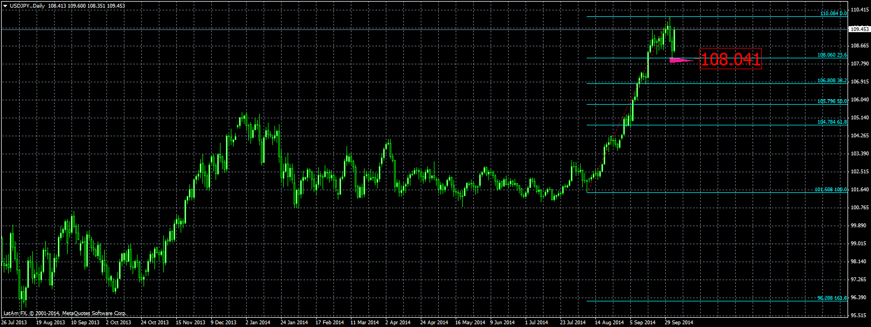The image size is (871, 327).
Task: Select the 104.784 61.8 Fibonacci level label
Action: coord(832,122)
